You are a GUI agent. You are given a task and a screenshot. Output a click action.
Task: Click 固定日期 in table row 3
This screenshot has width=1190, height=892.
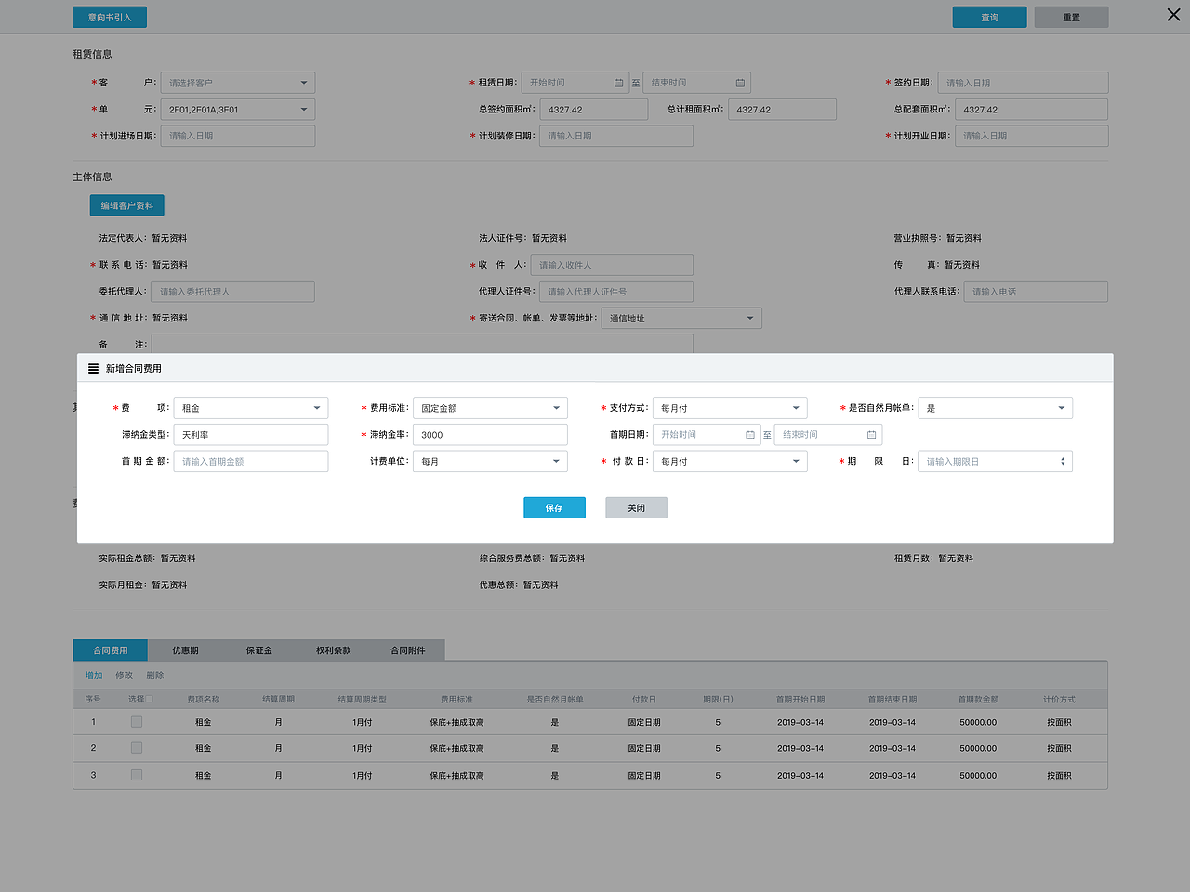coord(644,775)
